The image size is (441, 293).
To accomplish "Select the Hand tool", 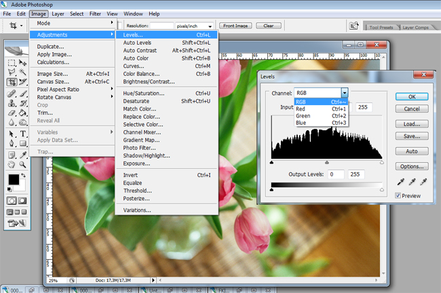I will pos(12,164).
